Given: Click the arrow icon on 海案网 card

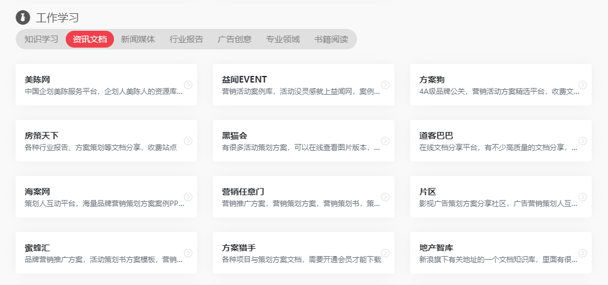Looking at the screenshot, I should pos(188,197).
